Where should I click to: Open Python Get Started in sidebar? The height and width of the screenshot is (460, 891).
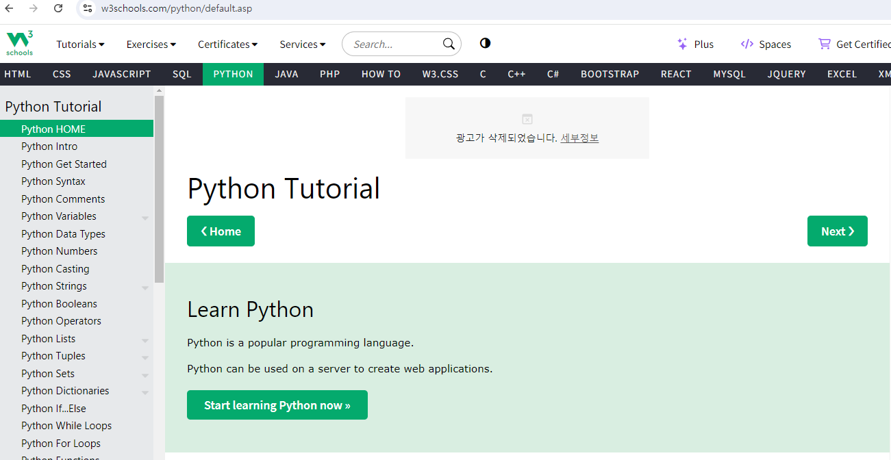click(x=77, y=164)
